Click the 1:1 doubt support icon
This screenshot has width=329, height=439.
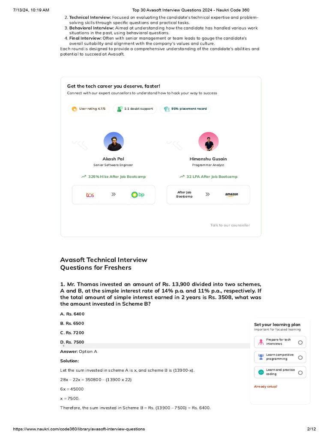click(120, 109)
